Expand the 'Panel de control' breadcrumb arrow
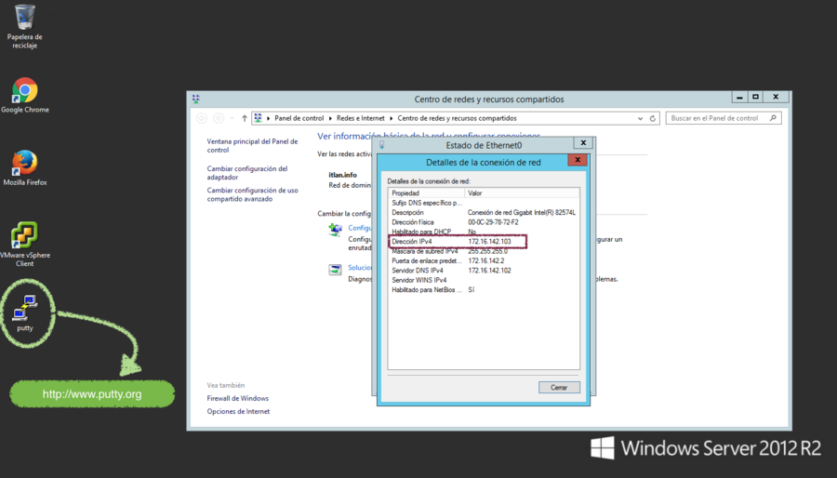This screenshot has width=837, height=478. click(330, 119)
